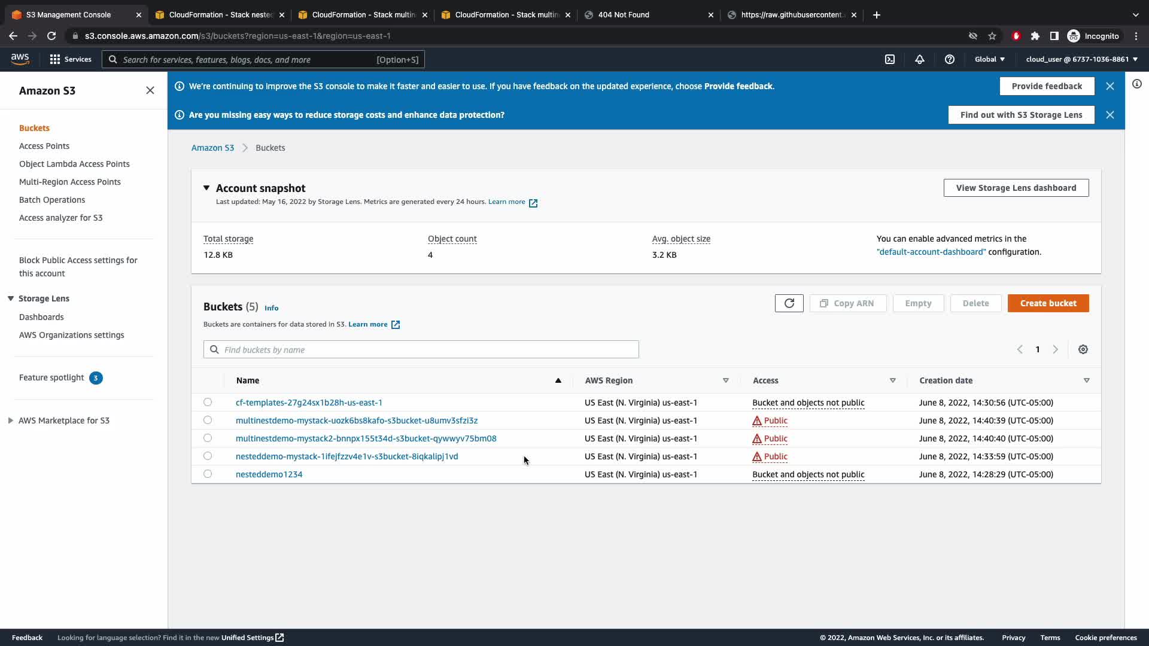1149x646 pixels.
Task: Click the Create bucket button
Action: [1048, 303]
